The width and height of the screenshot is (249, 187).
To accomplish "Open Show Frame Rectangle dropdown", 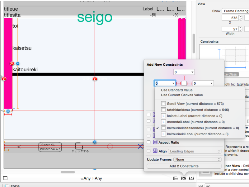I will tap(236, 11).
